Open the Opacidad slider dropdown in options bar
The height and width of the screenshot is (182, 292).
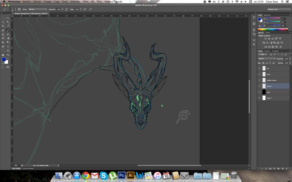pyautogui.click(x=62, y=9)
